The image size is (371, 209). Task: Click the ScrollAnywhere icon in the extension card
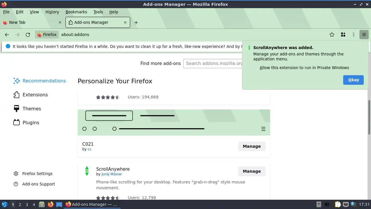[87, 171]
